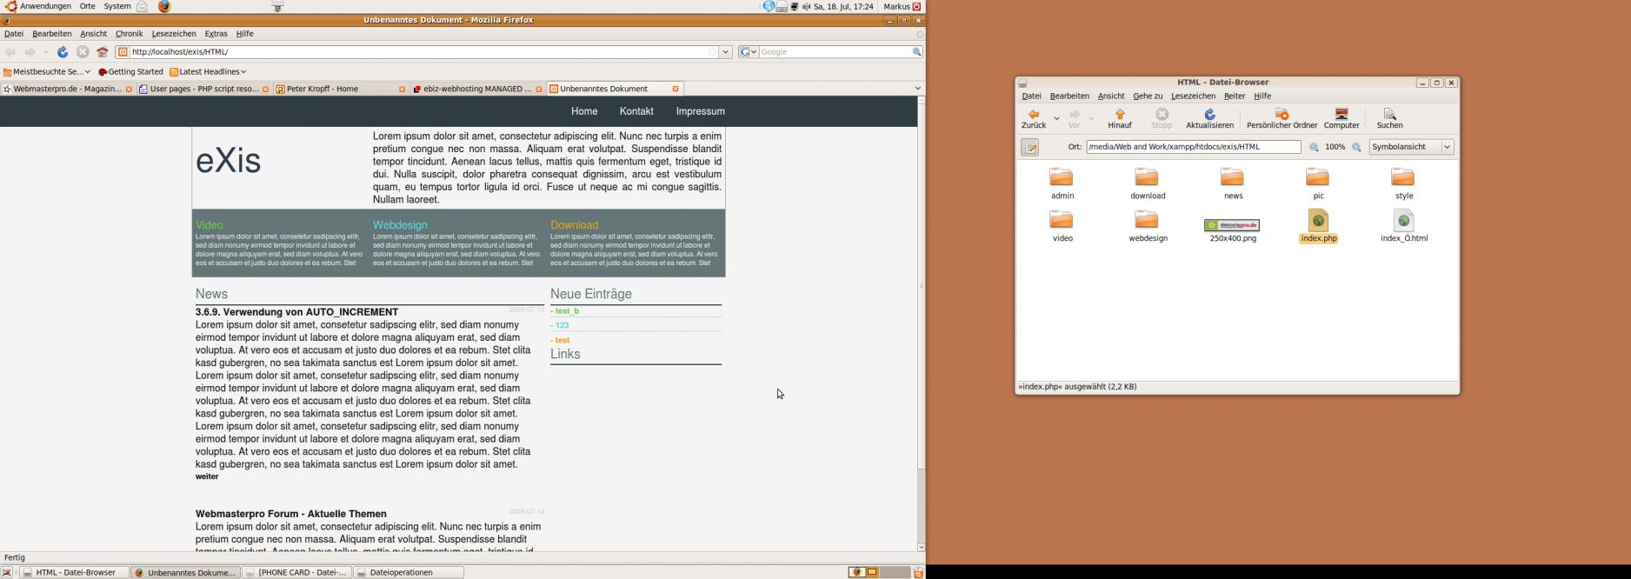The height and width of the screenshot is (579, 1631).
Task: Click the Firefox home icon
Action: point(103,52)
